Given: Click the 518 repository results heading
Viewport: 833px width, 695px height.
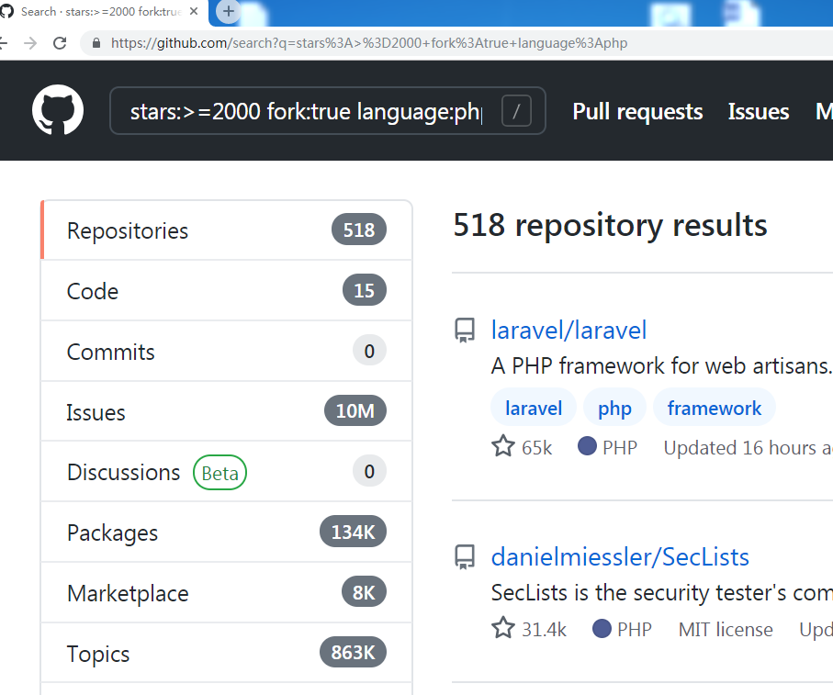Looking at the screenshot, I should 611,225.
